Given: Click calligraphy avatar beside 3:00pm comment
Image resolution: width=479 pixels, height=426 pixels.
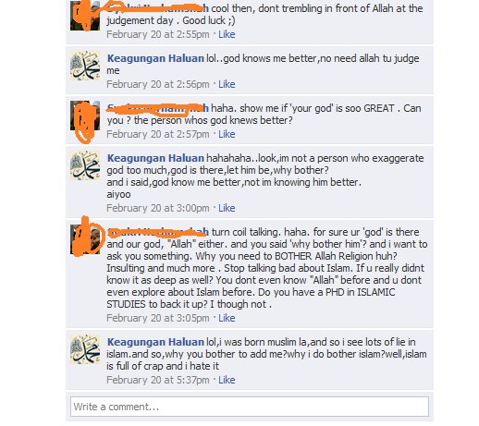Looking at the screenshot, I should (85, 165).
